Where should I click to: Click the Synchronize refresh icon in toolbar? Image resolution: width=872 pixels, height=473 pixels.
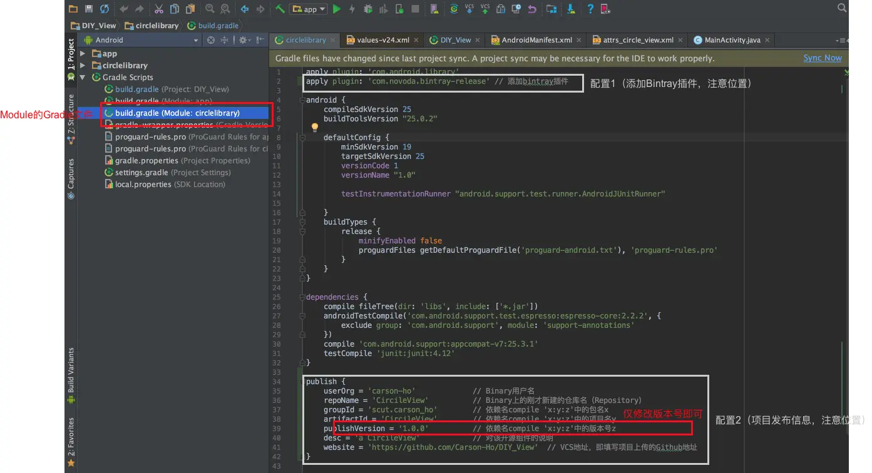(x=105, y=9)
